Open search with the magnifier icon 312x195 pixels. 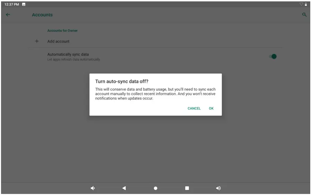click(304, 15)
